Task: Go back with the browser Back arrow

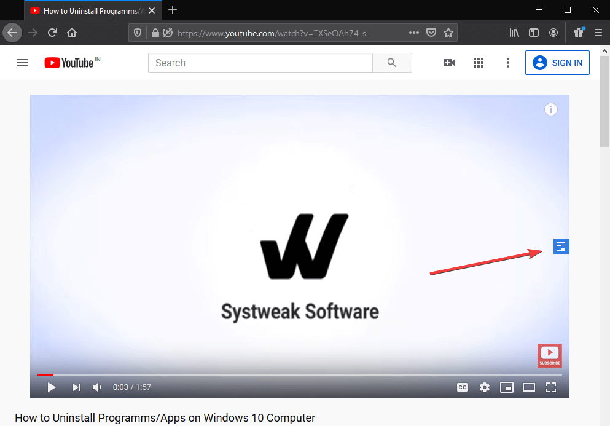Action: click(12, 33)
